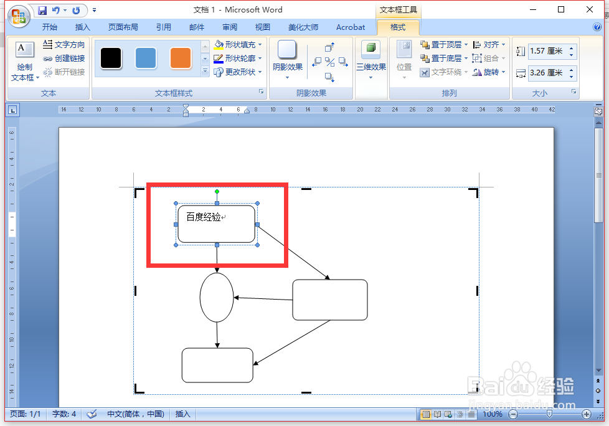Switch to Web Layout view toggle
This screenshot has width=609, height=426.
(x=447, y=414)
